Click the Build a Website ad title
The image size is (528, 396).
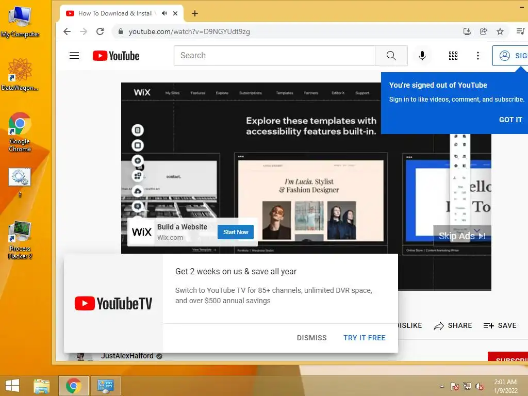[x=182, y=227]
